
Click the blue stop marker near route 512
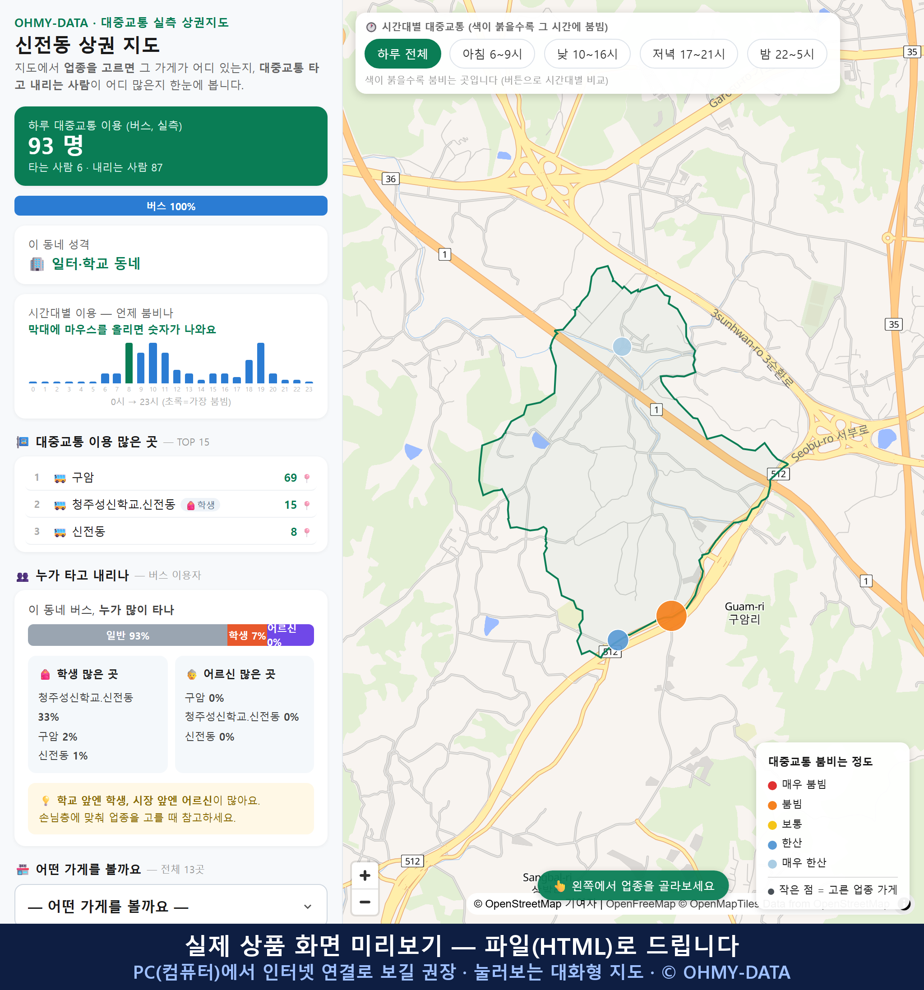pos(618,640)
